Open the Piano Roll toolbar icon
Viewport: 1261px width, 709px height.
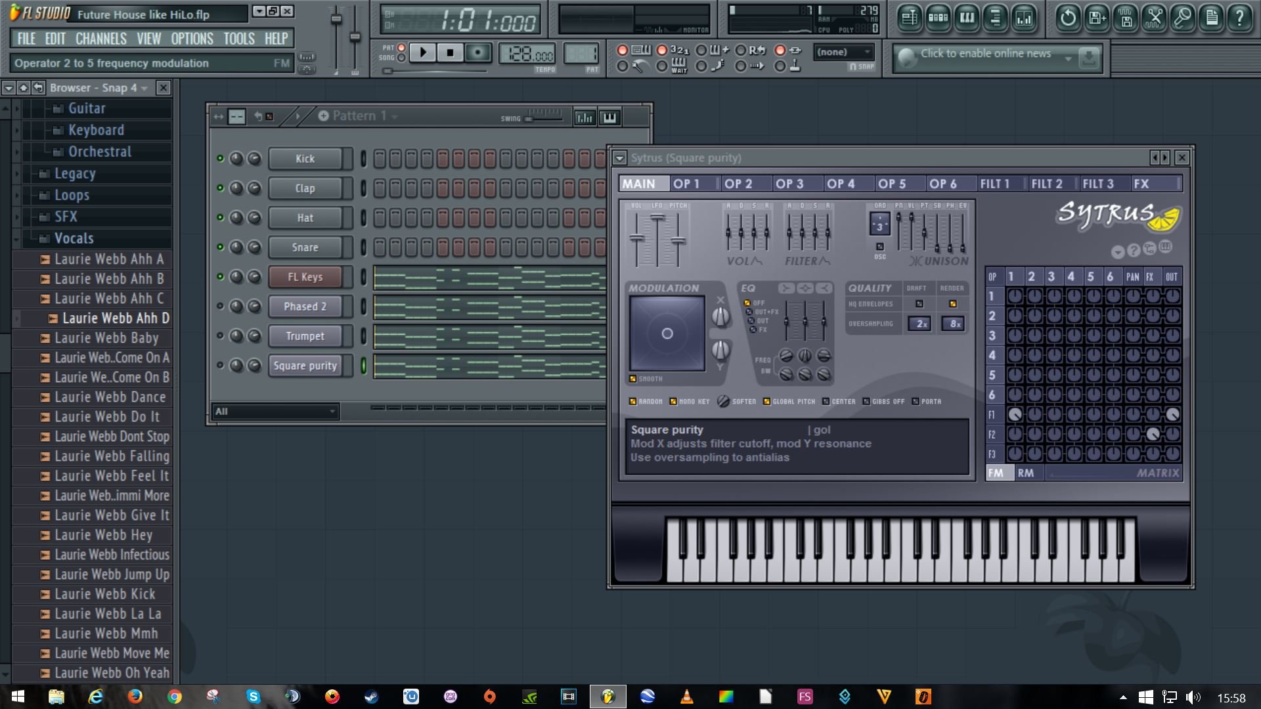click(967, 18)
